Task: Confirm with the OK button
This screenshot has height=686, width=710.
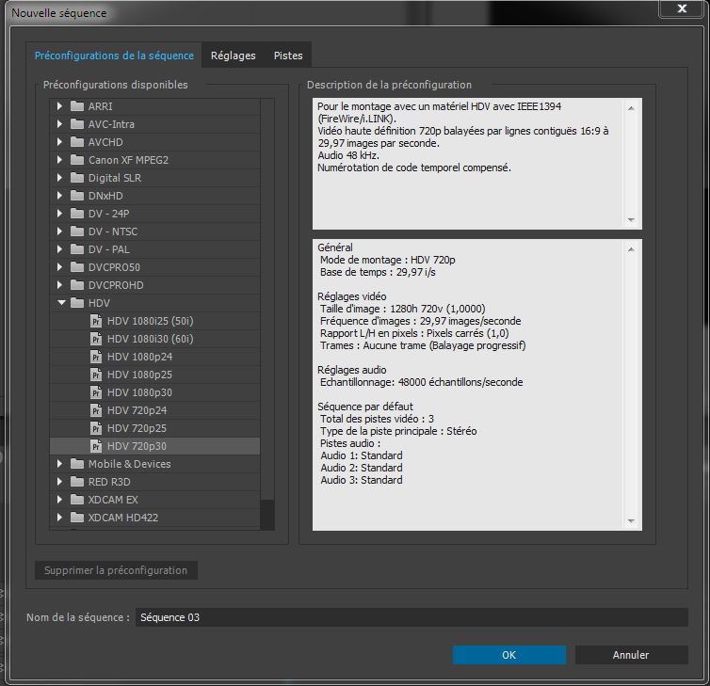Action: [x=508, y=655]
